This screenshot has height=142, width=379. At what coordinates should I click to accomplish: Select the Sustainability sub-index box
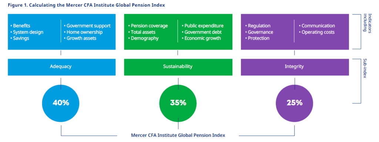pyautogui.click(x=178, y=66)
